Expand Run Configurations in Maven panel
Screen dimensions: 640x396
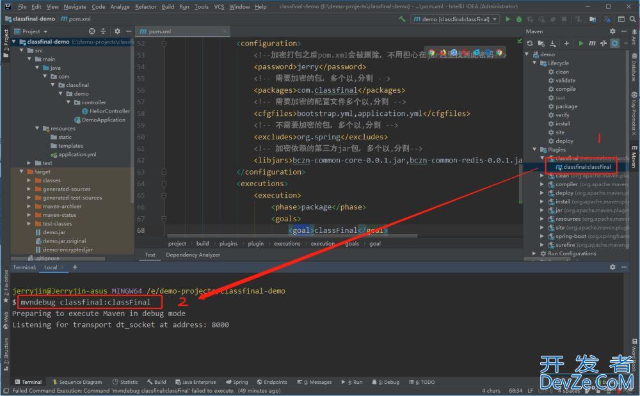[x=534, y=254]
